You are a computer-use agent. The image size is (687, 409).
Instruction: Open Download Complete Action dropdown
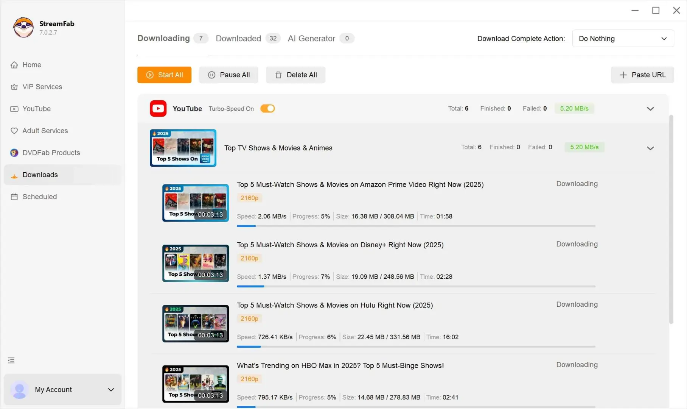(x=623, y=39)
